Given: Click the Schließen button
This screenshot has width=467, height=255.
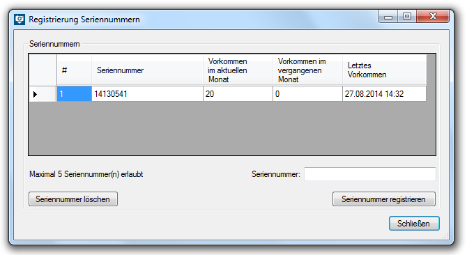Looking at the screenshot, I should tap(414, 224).
